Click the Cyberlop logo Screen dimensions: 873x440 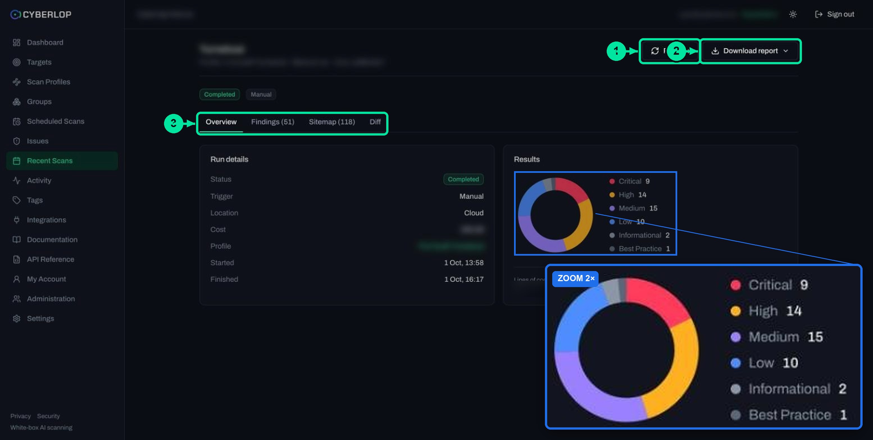point(41,14)
